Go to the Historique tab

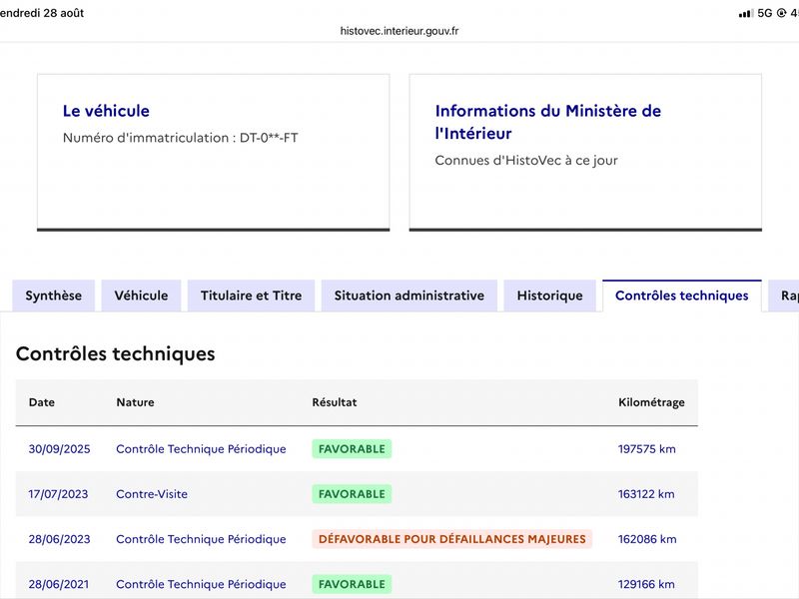(550, 296)
